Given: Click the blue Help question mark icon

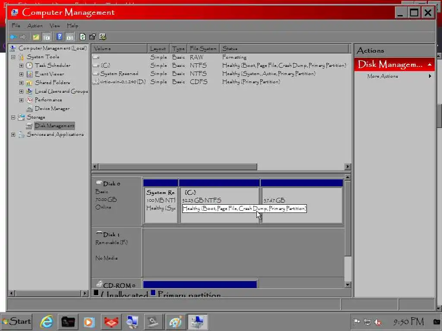Looking at the screenshot, I should point(59,37).
